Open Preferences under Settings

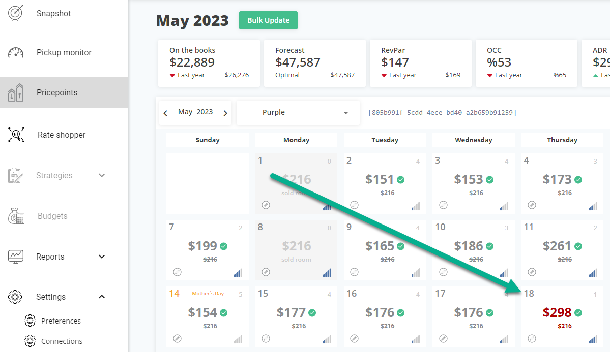click(61, 321)
